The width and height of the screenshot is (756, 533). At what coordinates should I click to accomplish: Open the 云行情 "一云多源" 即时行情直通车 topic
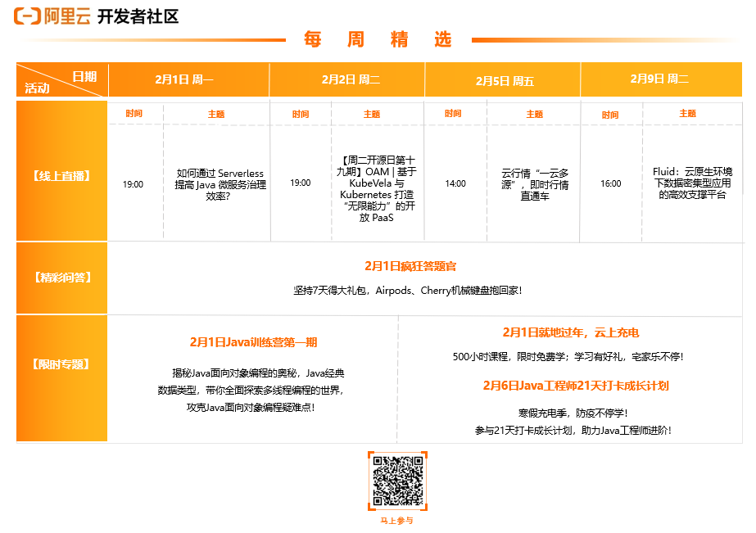[535, 184]
